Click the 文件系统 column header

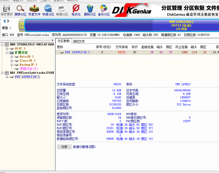[x=121, y=47]
